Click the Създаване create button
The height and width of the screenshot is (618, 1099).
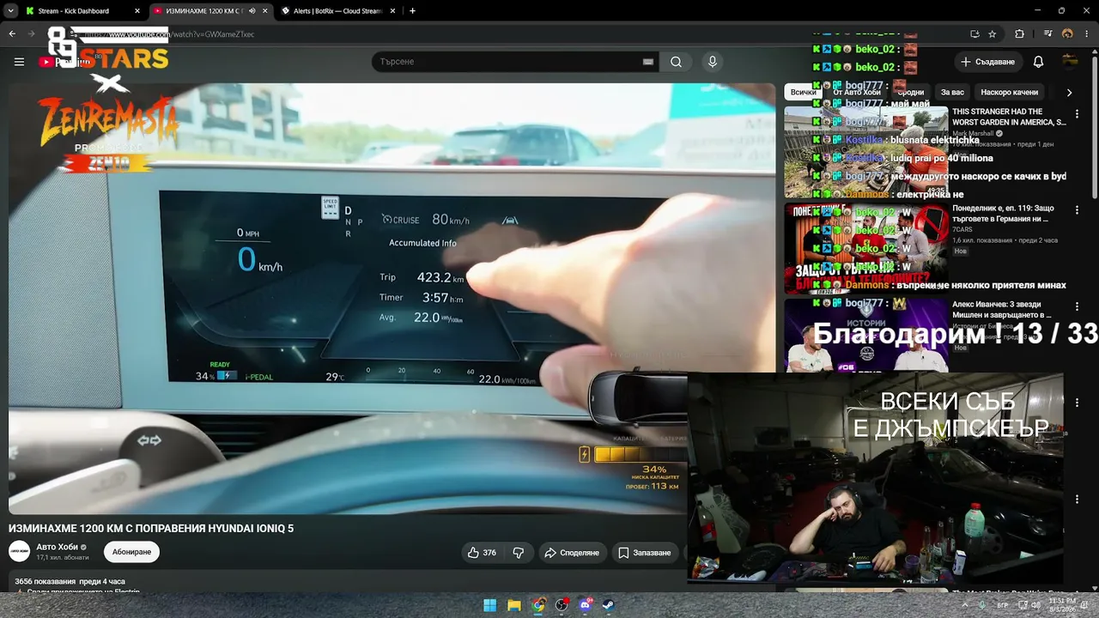(987, 62)
